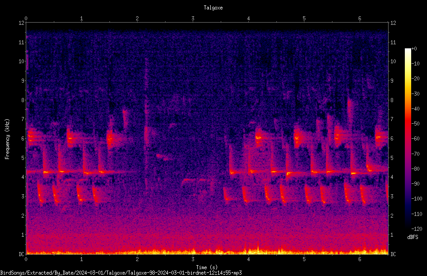Click the Talgoxe title text
The image size is (427, 276).
pos(213,8)
